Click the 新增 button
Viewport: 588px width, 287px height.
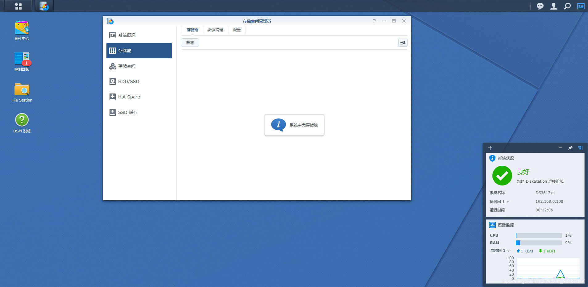tap(190, 43)
